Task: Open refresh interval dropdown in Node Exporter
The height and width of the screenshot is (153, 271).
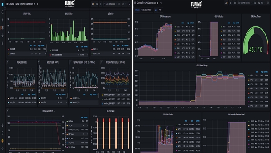Action: [126, 4]
